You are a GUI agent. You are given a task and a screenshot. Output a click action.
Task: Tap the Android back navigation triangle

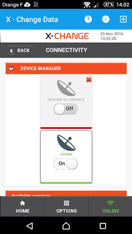pos(29,226)
